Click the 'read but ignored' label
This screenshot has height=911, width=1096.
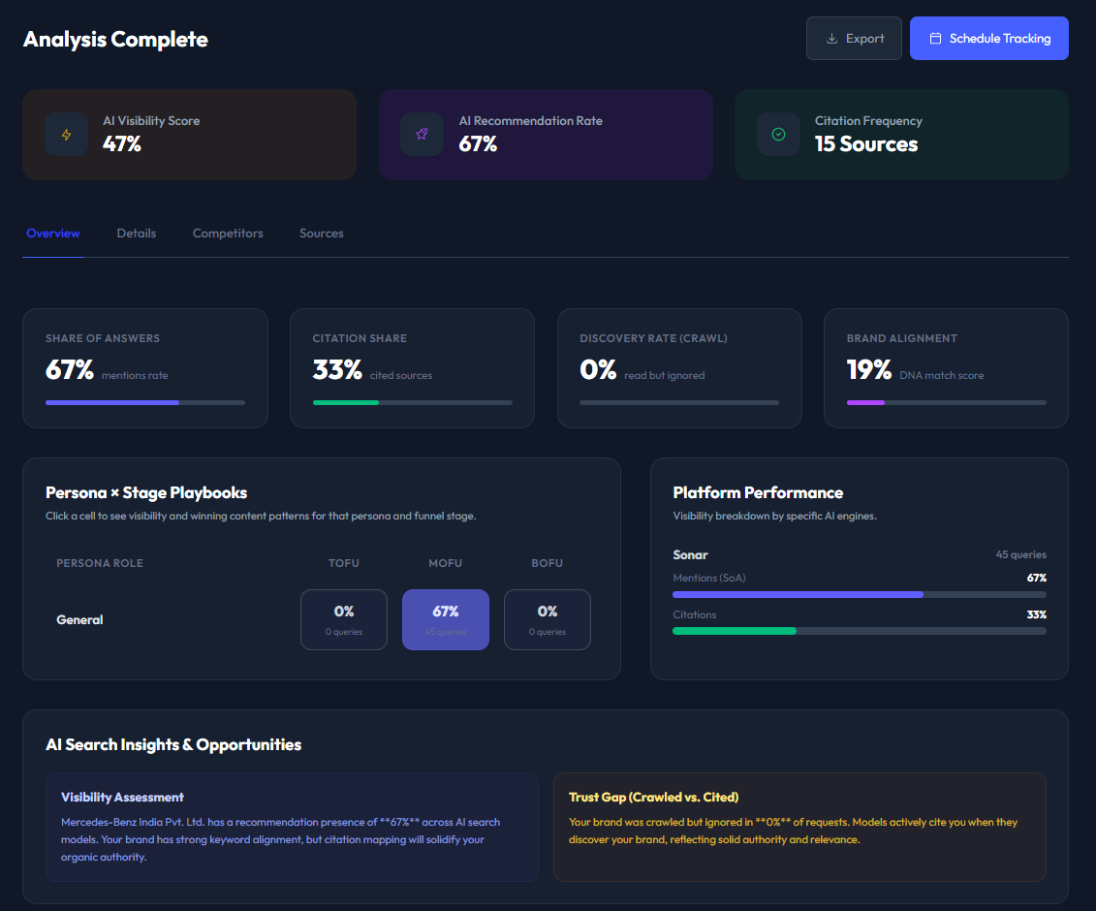665,375
